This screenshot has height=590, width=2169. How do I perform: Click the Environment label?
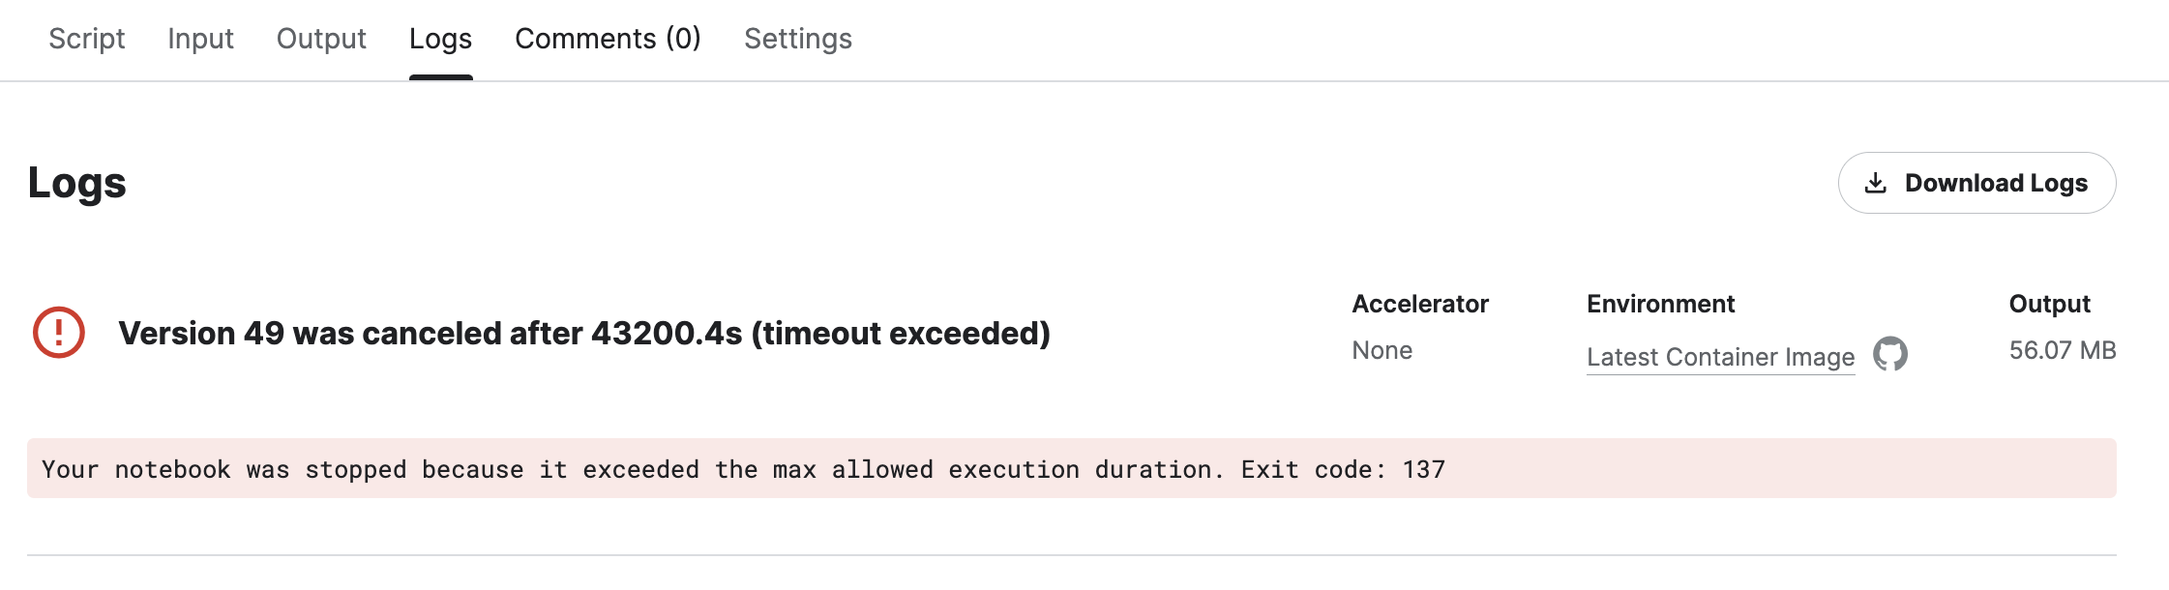[1660, 304]
